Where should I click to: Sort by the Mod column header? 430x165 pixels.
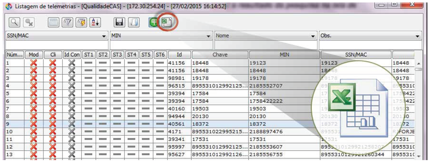[34, 55]
